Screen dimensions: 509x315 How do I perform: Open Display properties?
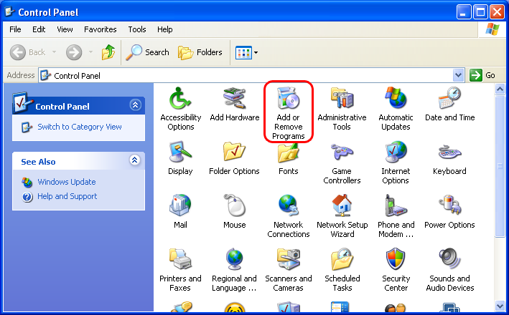(x=180, y=158)
